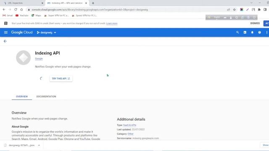Click the gift icon in the free trial banner
Viewport: 269px width, 151px height.
6,23
